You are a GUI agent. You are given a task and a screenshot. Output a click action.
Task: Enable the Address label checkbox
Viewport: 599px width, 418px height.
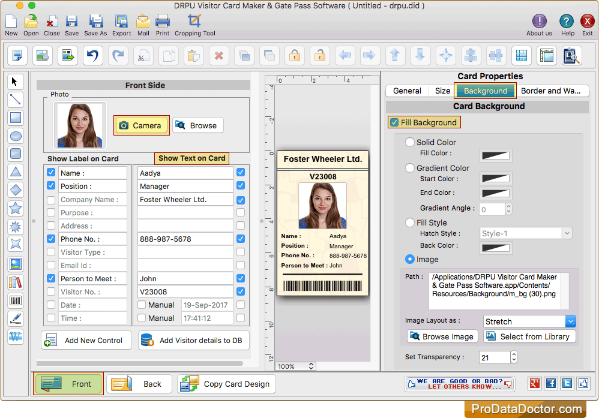51,226
